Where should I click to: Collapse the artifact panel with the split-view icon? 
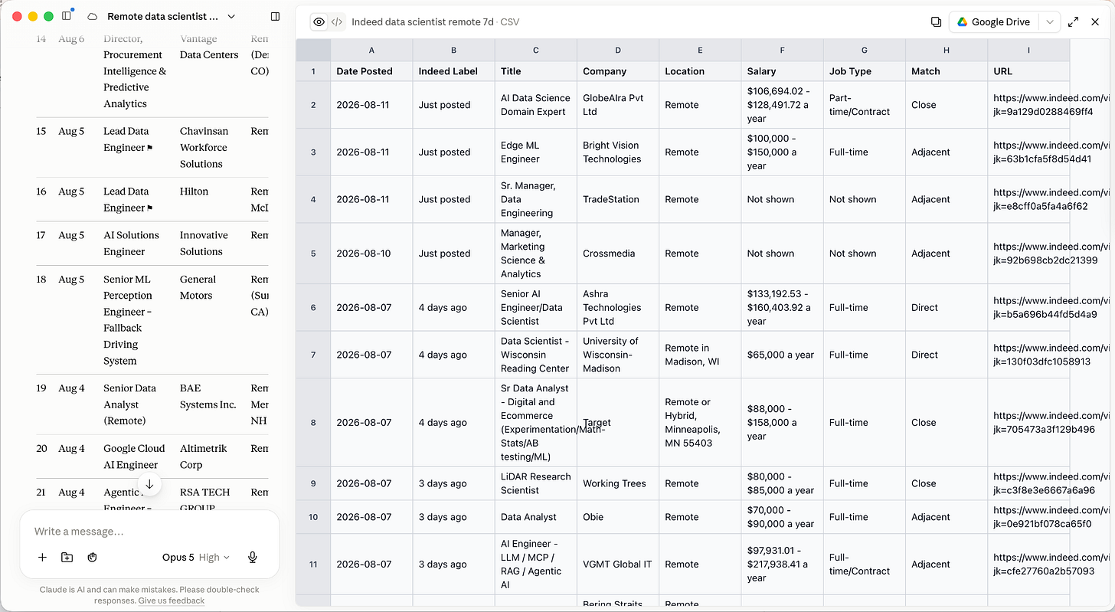click(276, 16)
